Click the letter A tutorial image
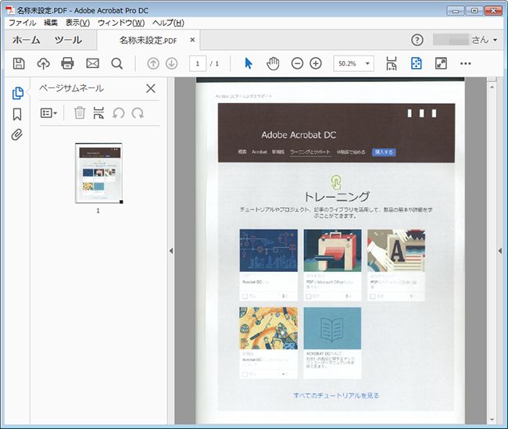The image size is (508, 429). point(396,251)
